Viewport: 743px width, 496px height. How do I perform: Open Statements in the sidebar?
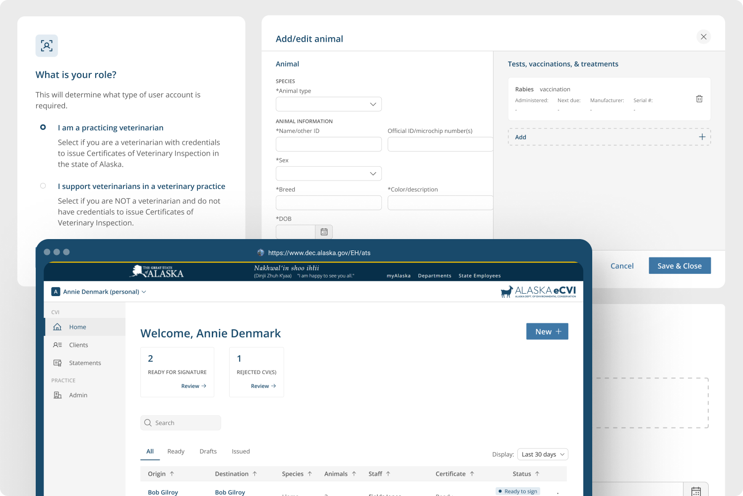pos(85,363)
